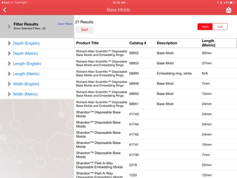The image size is (237, 178).
Task: Select product row with catalog 58952
Action: [156, 53]
